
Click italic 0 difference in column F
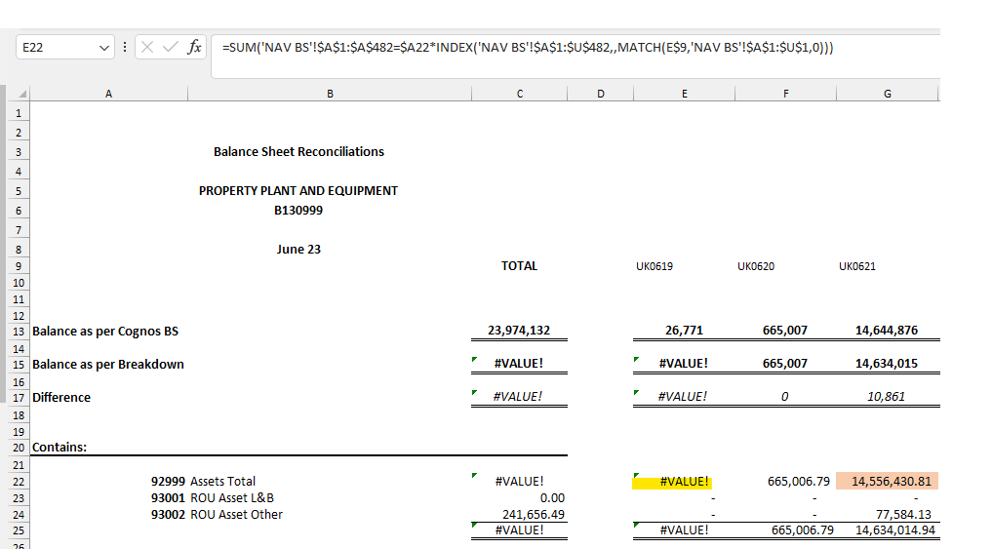[x=784, y=397]
